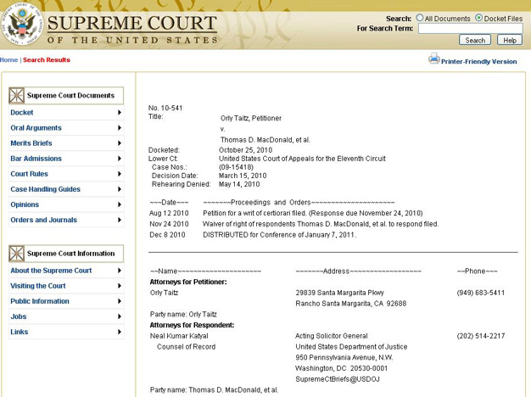Click the Eleventh Circuit lower court text
This screenshot has width=531, height=397.
click(302, 159)
